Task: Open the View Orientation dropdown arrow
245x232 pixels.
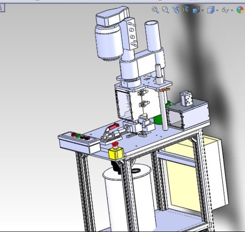Action: coord(203,10)
